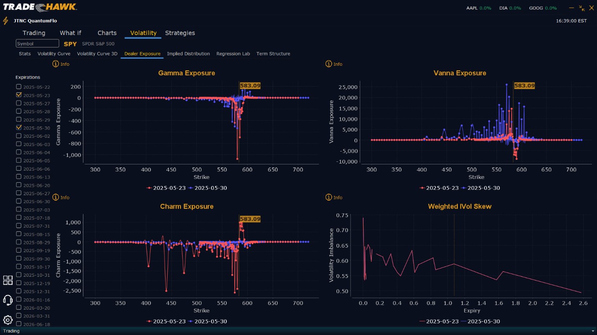Expand the status bar dropdown arrow at bottom right
This screenshot has height=335, width=597.
(593, 331)
